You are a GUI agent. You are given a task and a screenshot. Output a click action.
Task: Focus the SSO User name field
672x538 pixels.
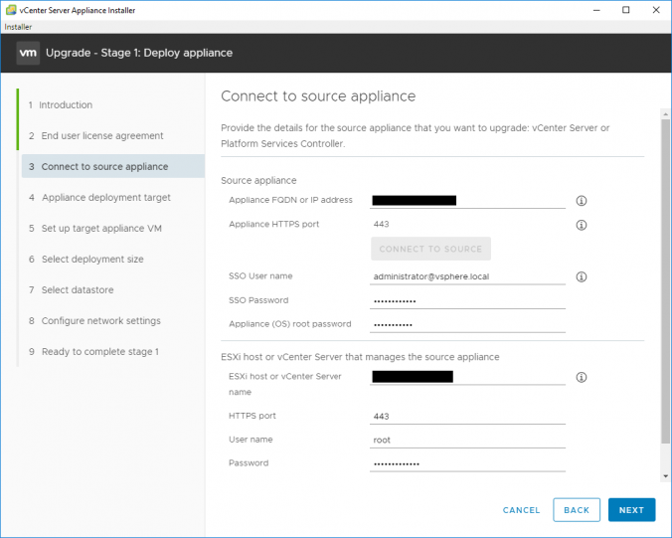467,276
